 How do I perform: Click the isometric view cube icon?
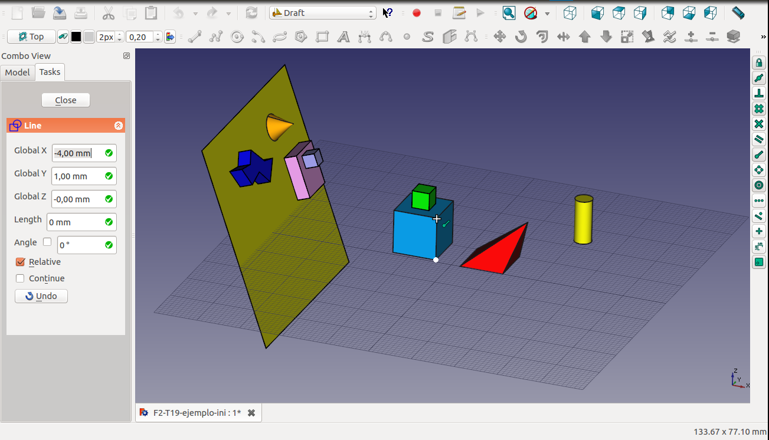(570, 12)
